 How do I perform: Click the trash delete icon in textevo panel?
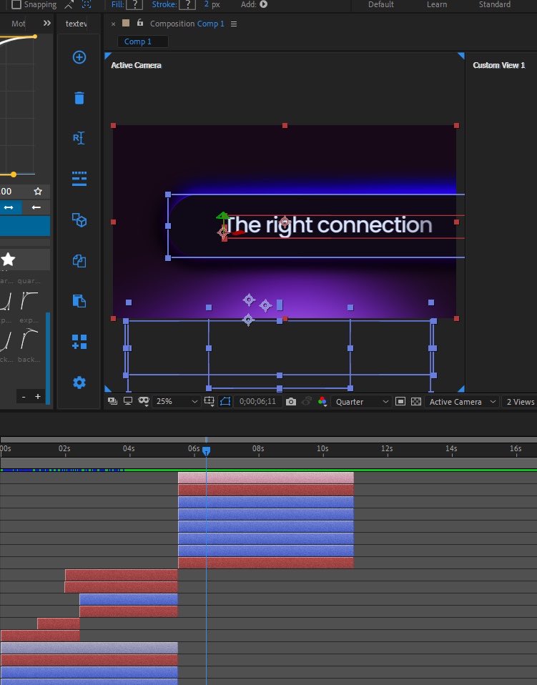pos(79,98)
